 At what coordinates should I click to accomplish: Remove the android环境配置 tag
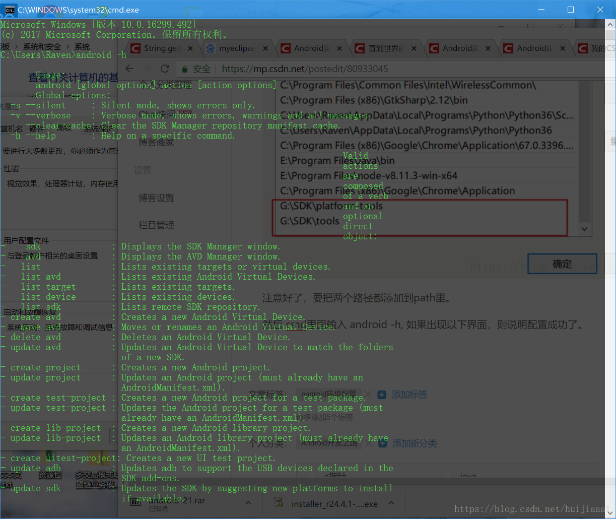click(368, 395)
